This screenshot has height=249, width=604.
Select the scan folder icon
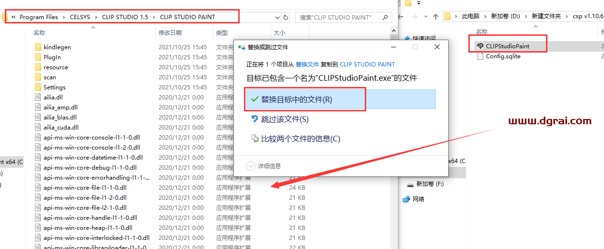pos(38,77)
